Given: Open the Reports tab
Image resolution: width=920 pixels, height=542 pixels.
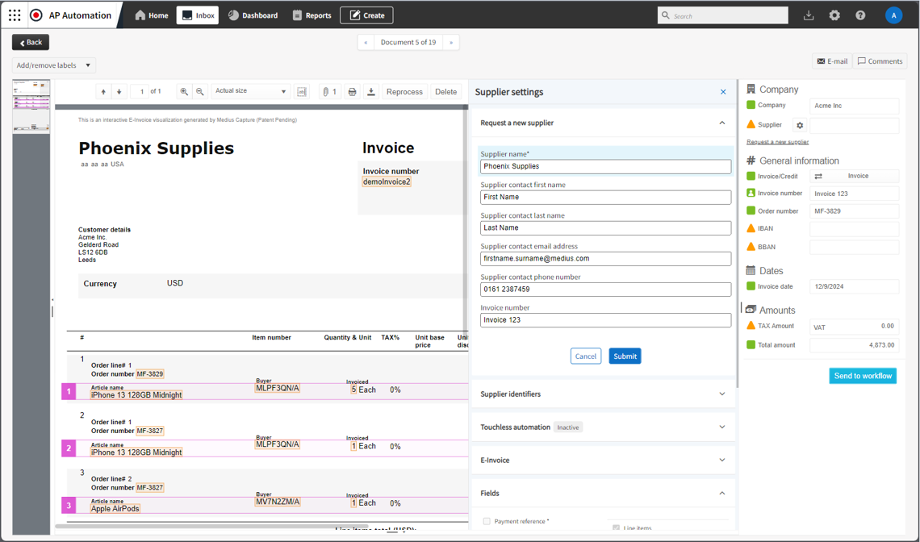Looking at the screenshot, I should [x=312, y=15].
